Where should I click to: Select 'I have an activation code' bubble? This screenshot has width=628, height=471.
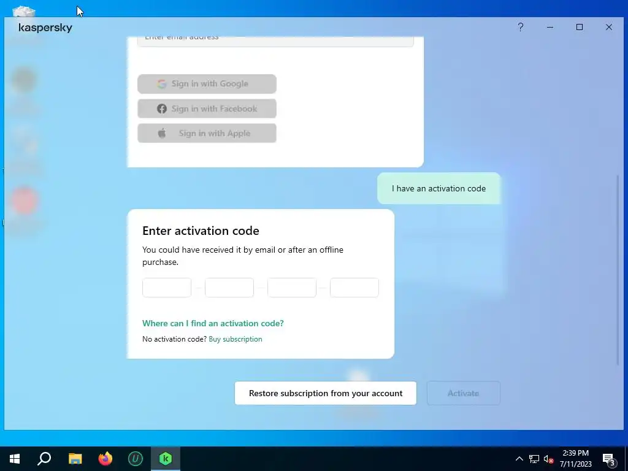[438, 188]
